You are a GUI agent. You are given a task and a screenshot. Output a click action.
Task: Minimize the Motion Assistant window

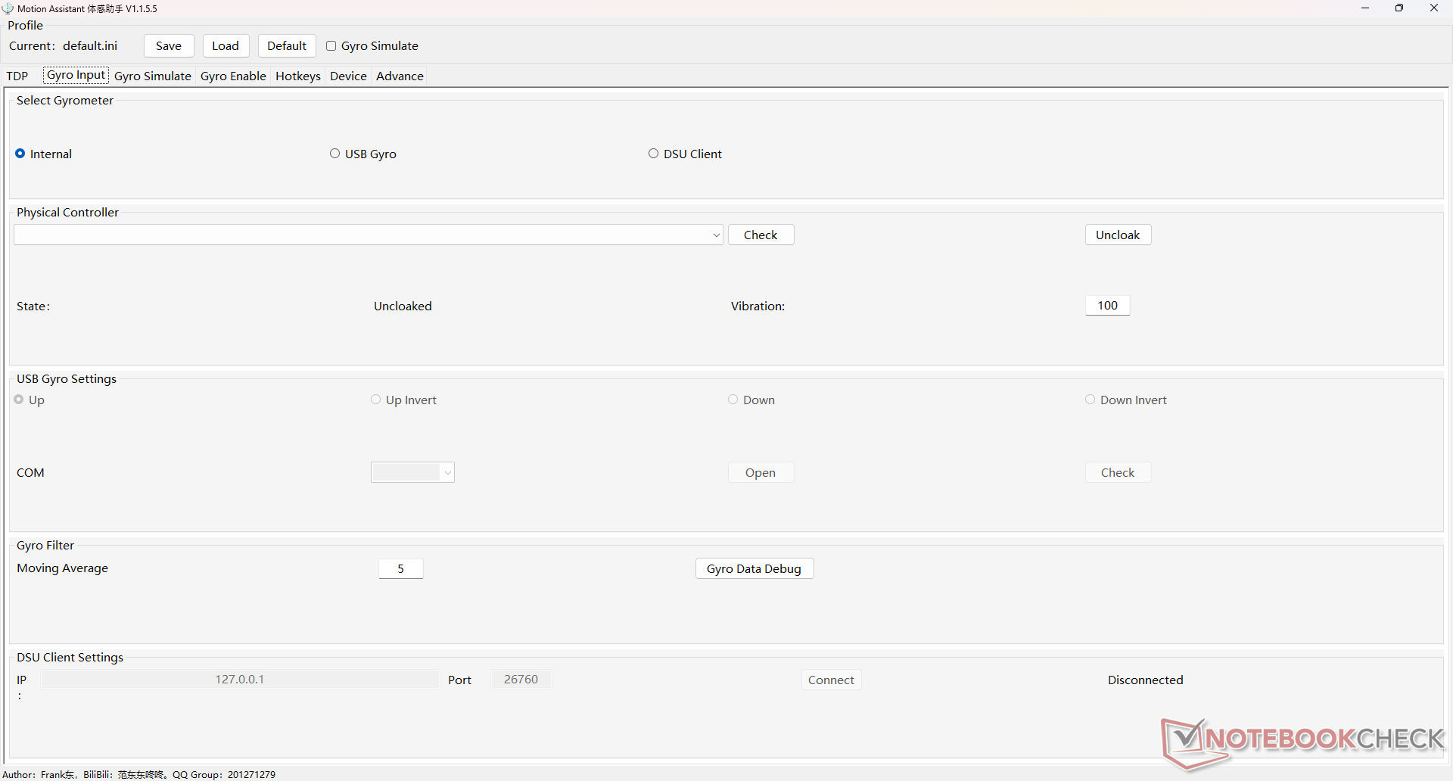coord(1365,8)
